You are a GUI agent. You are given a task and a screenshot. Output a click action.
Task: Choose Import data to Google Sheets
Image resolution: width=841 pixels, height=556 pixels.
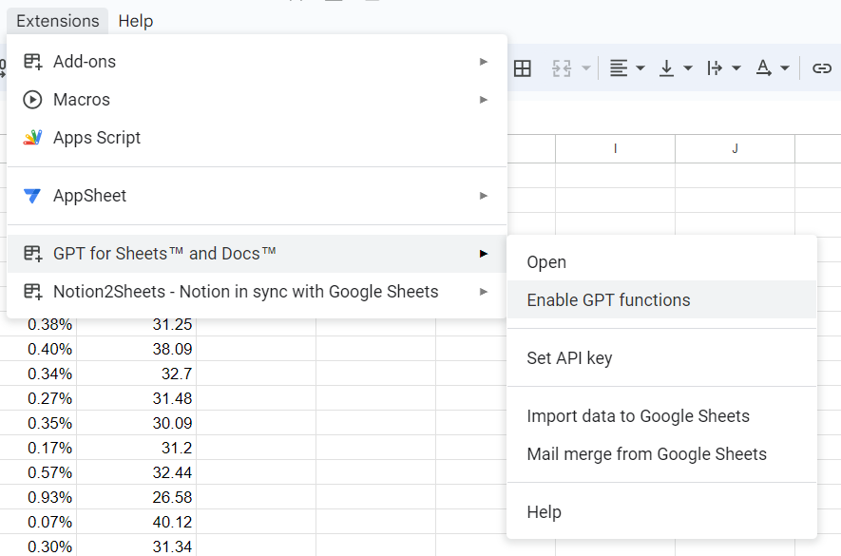639,416
